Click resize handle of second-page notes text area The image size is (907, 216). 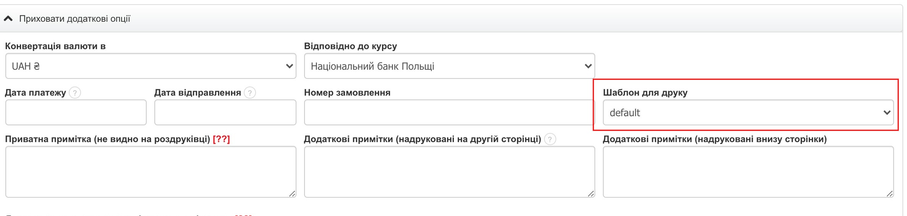click(591, 194)
